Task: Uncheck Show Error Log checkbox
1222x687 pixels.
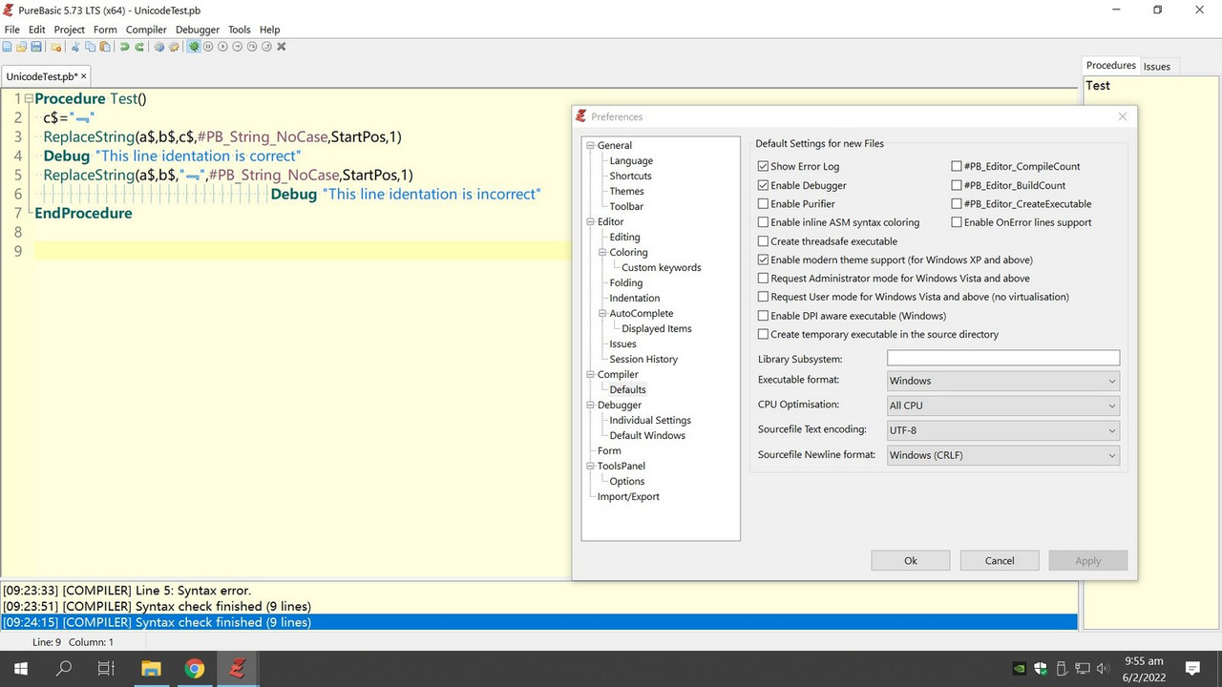Action: (763, 167)
